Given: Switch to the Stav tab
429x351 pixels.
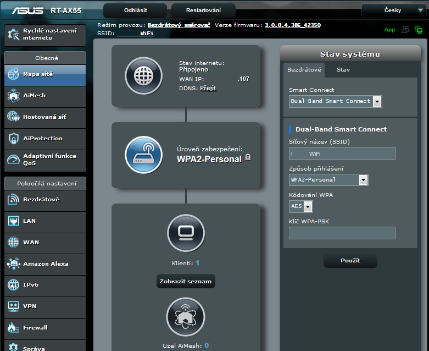Looking at the screenshot, I should pyautogui.click(x=343, y=70).
